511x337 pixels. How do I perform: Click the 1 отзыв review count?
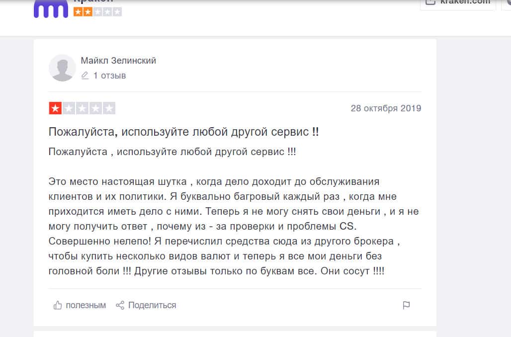[x=109, y=76]
